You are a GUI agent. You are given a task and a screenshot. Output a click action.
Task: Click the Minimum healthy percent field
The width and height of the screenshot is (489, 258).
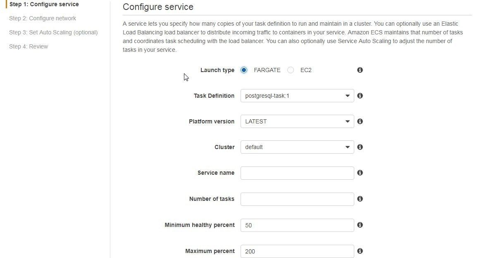(297, 225)
